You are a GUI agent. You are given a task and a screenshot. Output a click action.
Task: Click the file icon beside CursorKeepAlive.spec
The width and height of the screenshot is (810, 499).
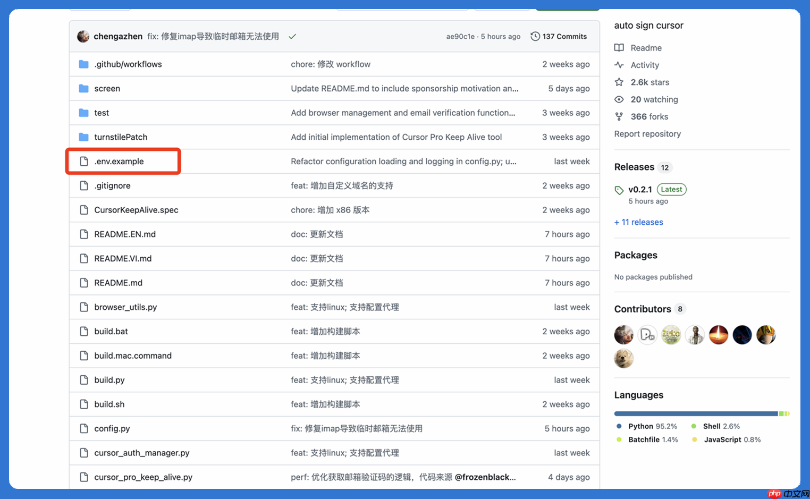tap(83, 210)
